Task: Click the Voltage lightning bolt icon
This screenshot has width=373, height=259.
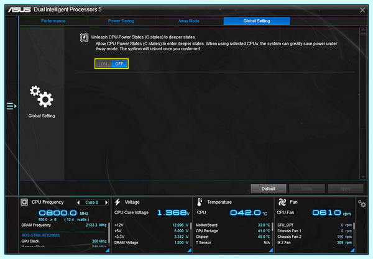Action: click(x=117, y=202)
